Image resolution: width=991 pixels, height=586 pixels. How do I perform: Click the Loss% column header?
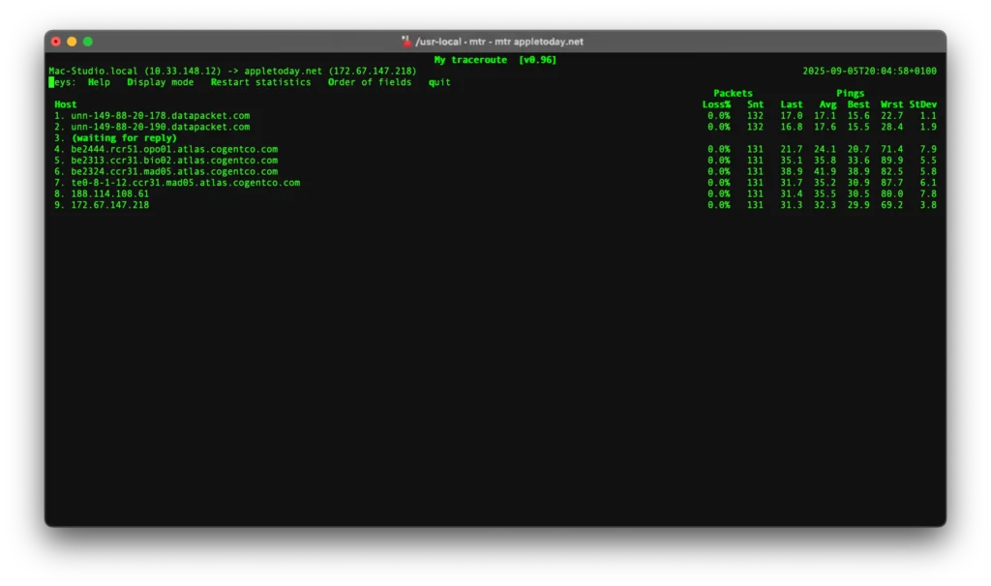(x=717, y=104)
